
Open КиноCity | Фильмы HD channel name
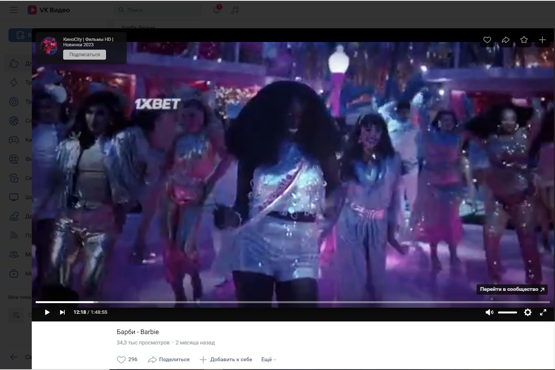88,42
